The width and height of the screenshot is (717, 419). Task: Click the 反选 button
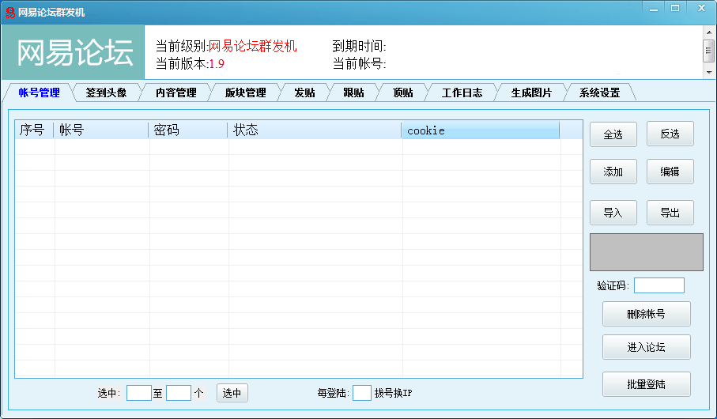pos(670,134)
